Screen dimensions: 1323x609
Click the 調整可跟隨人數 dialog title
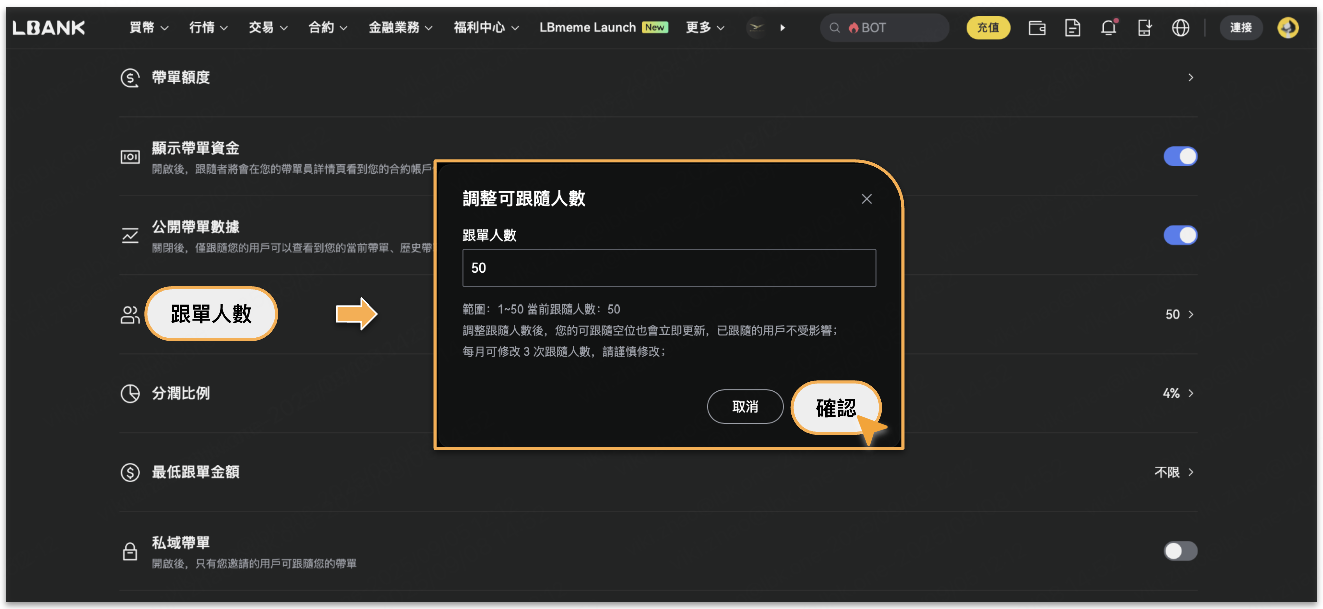point(524,198)
